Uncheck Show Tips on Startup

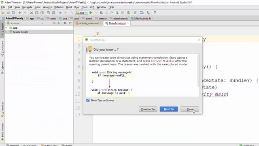coord(88,100)
